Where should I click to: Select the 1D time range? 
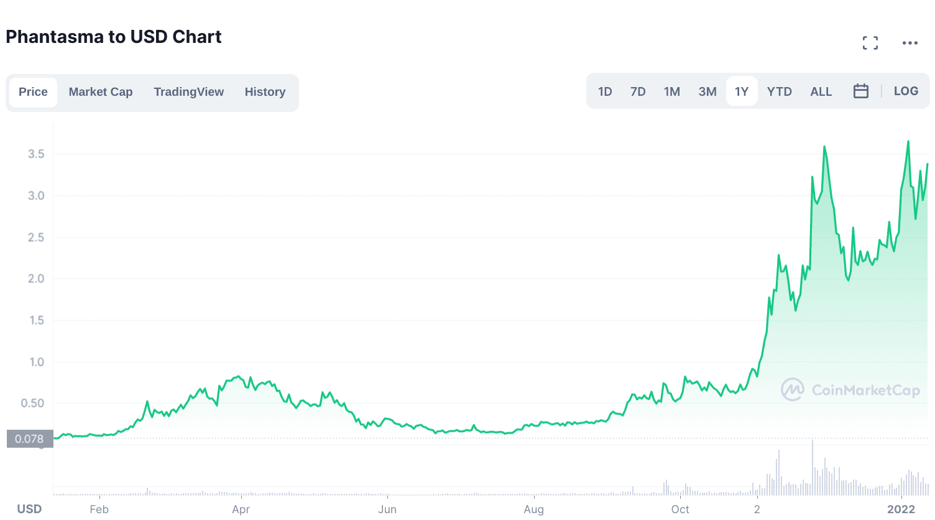click(x=605, y=91)
